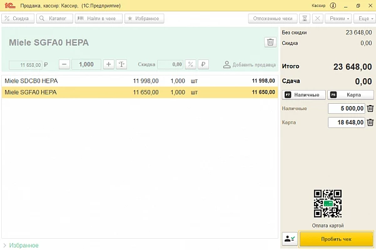Select percent discount icon
This screenshot has width=376, height=250.
(191, 64)
